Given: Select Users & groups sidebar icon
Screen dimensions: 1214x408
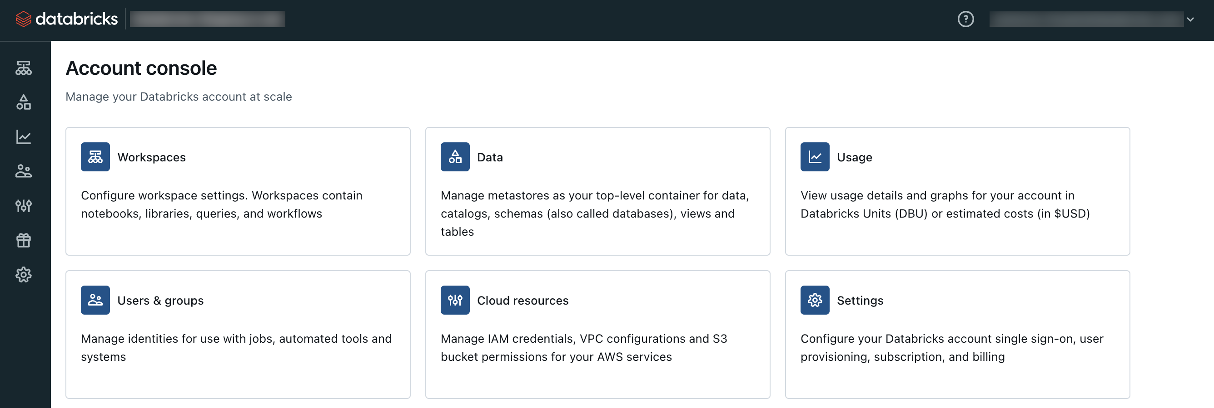Looking at the screenshot, I should click(24, 171).
